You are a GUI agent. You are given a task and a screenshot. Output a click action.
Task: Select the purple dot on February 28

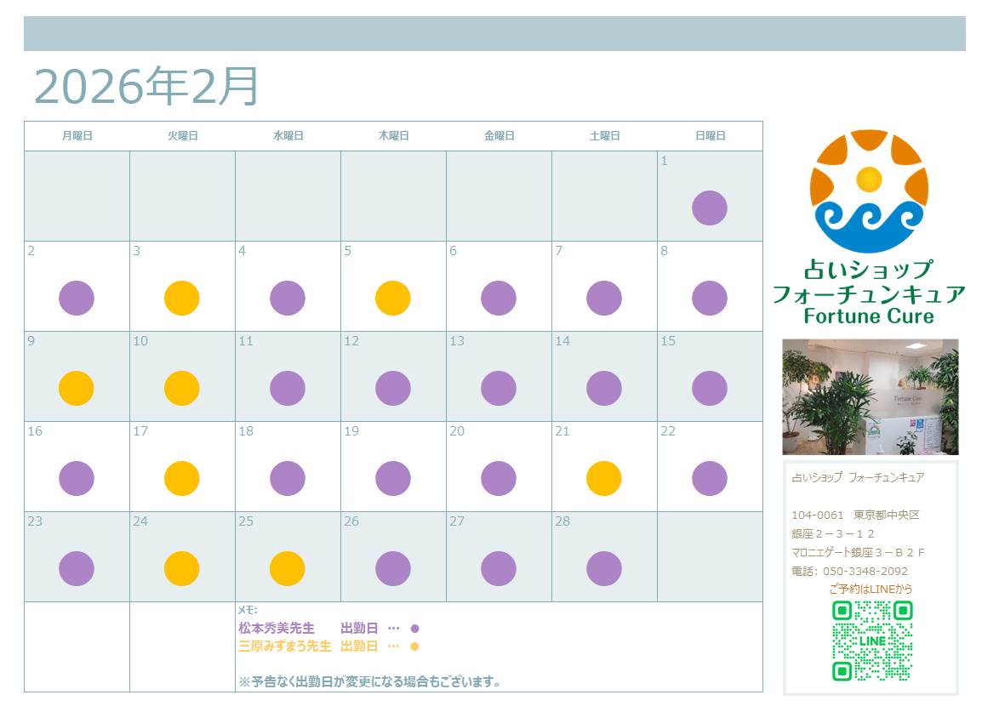(603, 569)
